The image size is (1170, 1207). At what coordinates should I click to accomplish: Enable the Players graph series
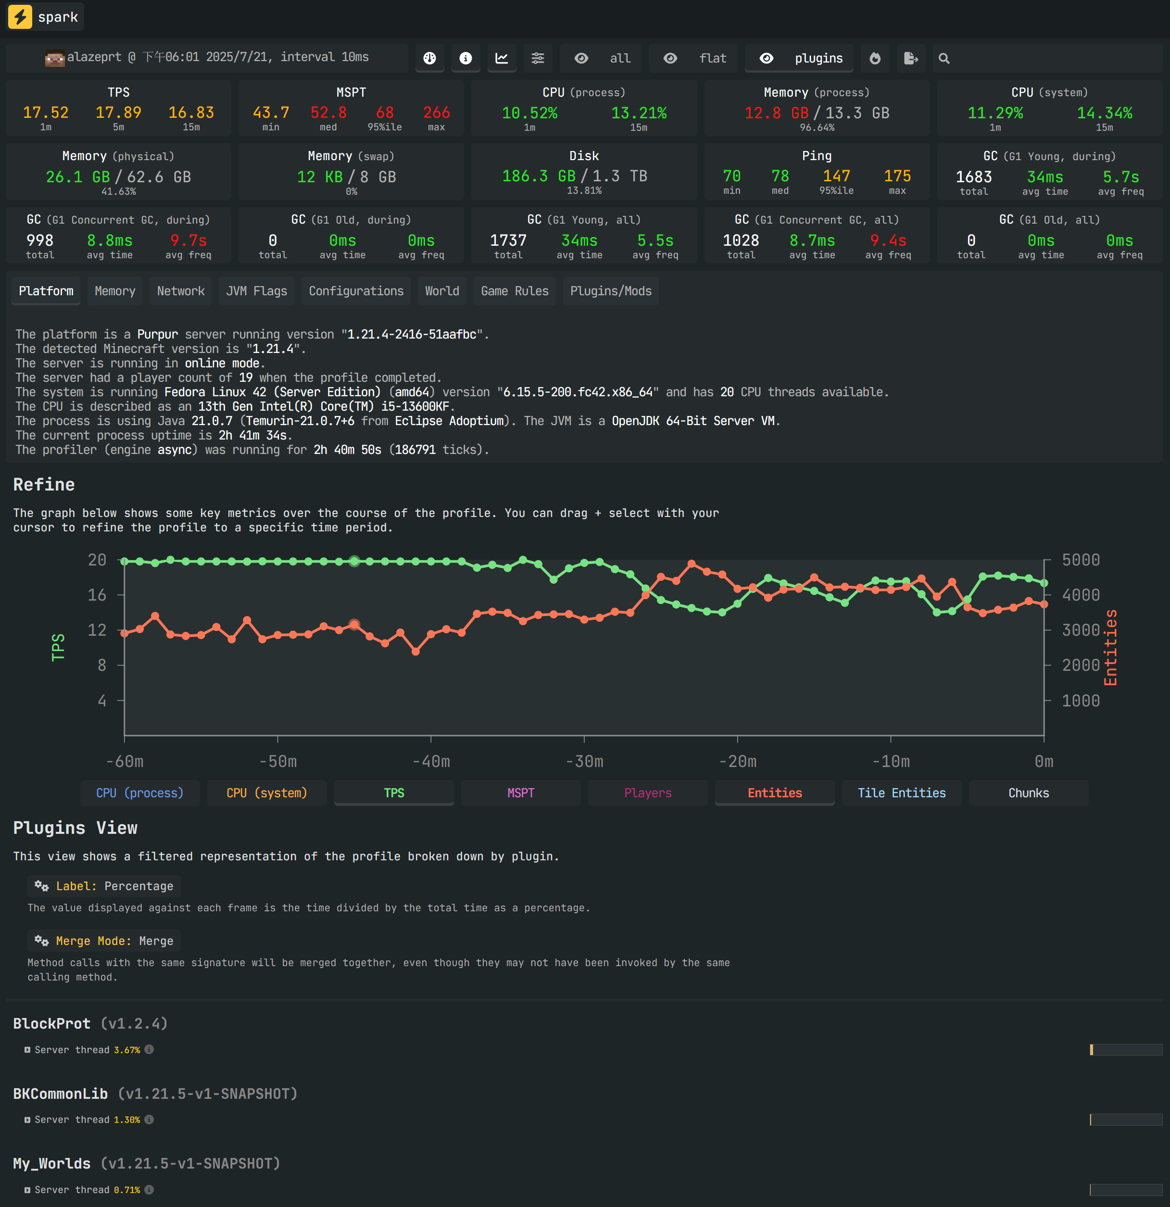(x=647, y=792)
